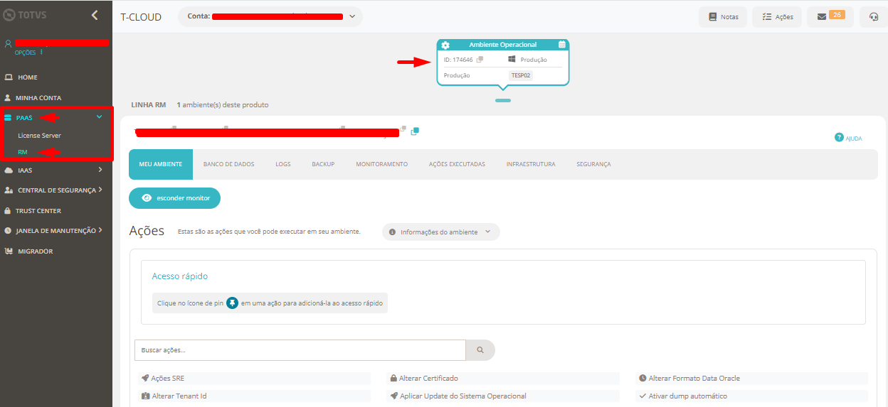Click the PAAS server icon

[x=8, y=118]
